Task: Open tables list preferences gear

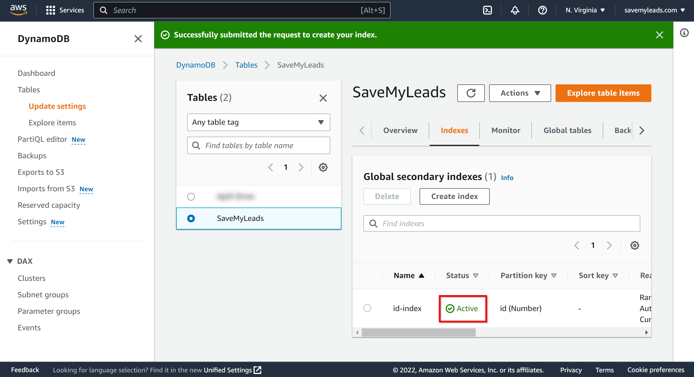Action: click(x=323, y=167)
